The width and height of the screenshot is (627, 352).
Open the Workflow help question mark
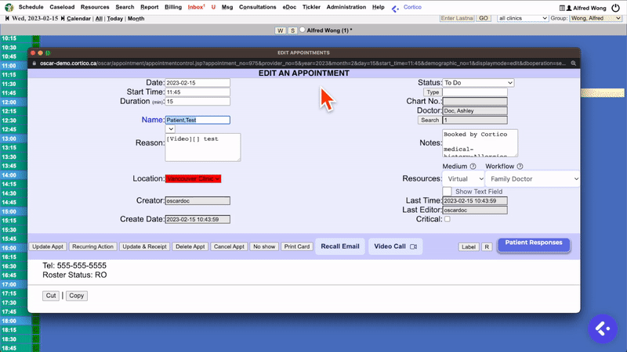tap(520, 167)
